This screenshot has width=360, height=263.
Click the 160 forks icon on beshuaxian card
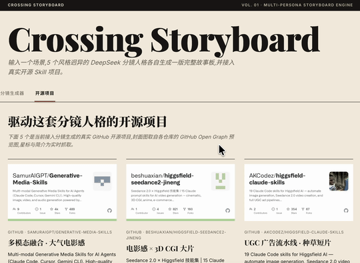[x=185, y=209]
